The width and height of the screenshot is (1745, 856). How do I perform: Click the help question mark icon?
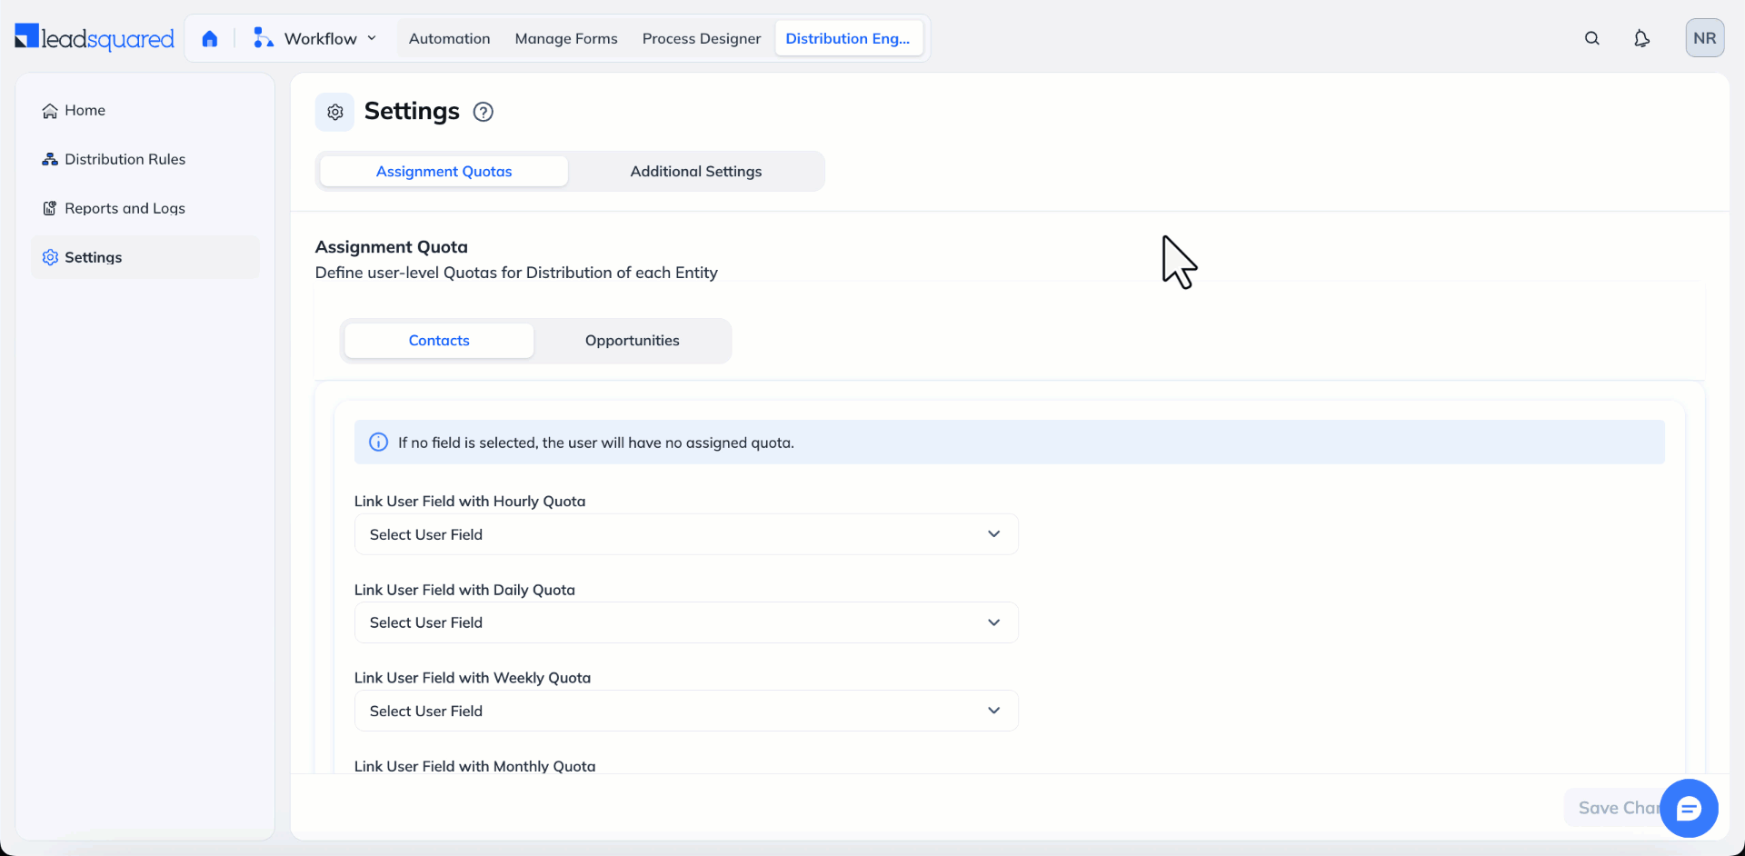coord(484,112)
